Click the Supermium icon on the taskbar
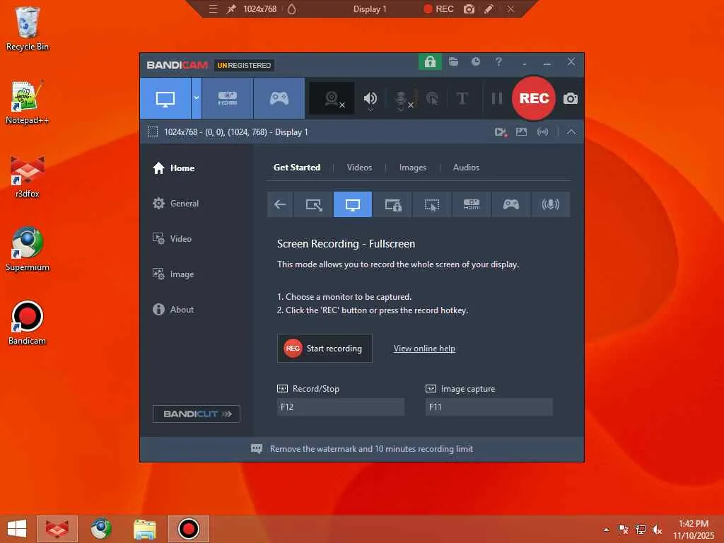The image size is (724, 543). click(100, 529)
